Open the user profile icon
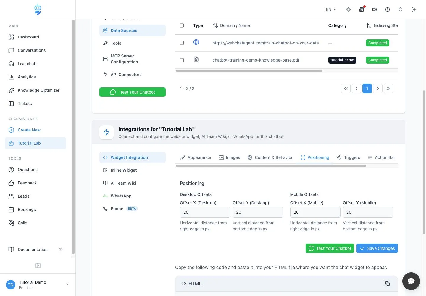The height and width of the screenshot is (296, 426). [x=401, y=9]
